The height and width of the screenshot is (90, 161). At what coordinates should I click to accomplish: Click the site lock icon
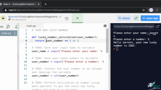coord(6,10)
